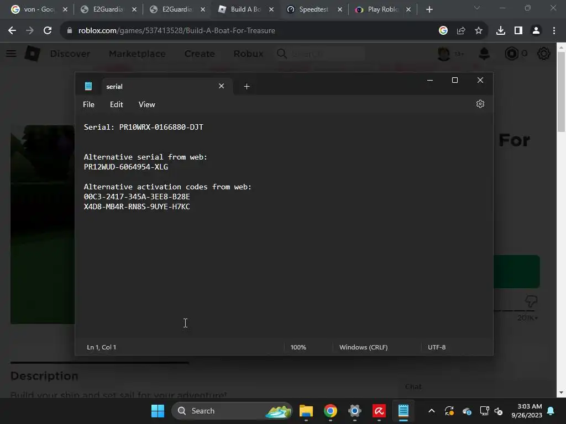566x424 pixels.
Task: Open the Windows Start menu
Action: (158, 411)
